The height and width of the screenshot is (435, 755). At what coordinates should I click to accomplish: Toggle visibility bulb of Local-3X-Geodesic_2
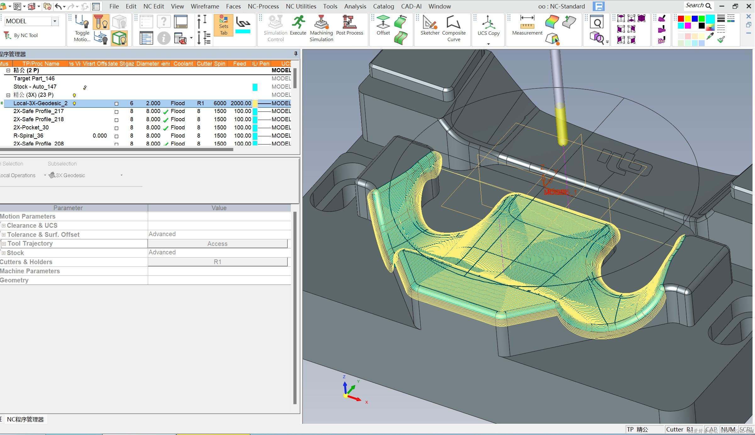(75, 103)
